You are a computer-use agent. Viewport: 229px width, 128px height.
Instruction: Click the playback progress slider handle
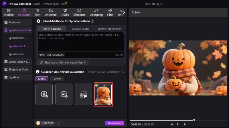pyautogui.click(x=194, y=120)
